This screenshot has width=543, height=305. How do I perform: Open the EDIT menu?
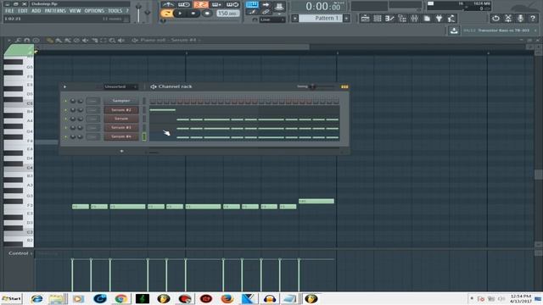point(23,11)
